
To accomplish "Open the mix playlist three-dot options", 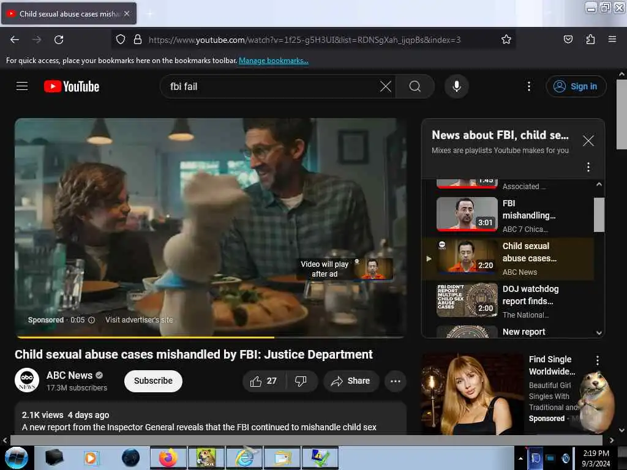I will pos(588,167).
